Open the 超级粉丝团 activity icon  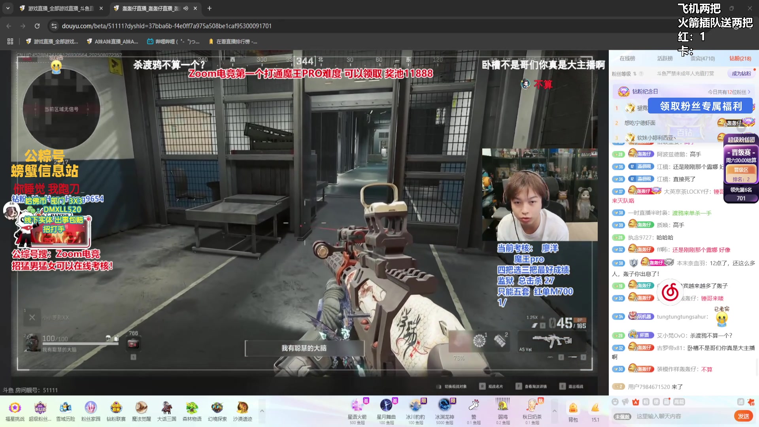tap(40, 411)
